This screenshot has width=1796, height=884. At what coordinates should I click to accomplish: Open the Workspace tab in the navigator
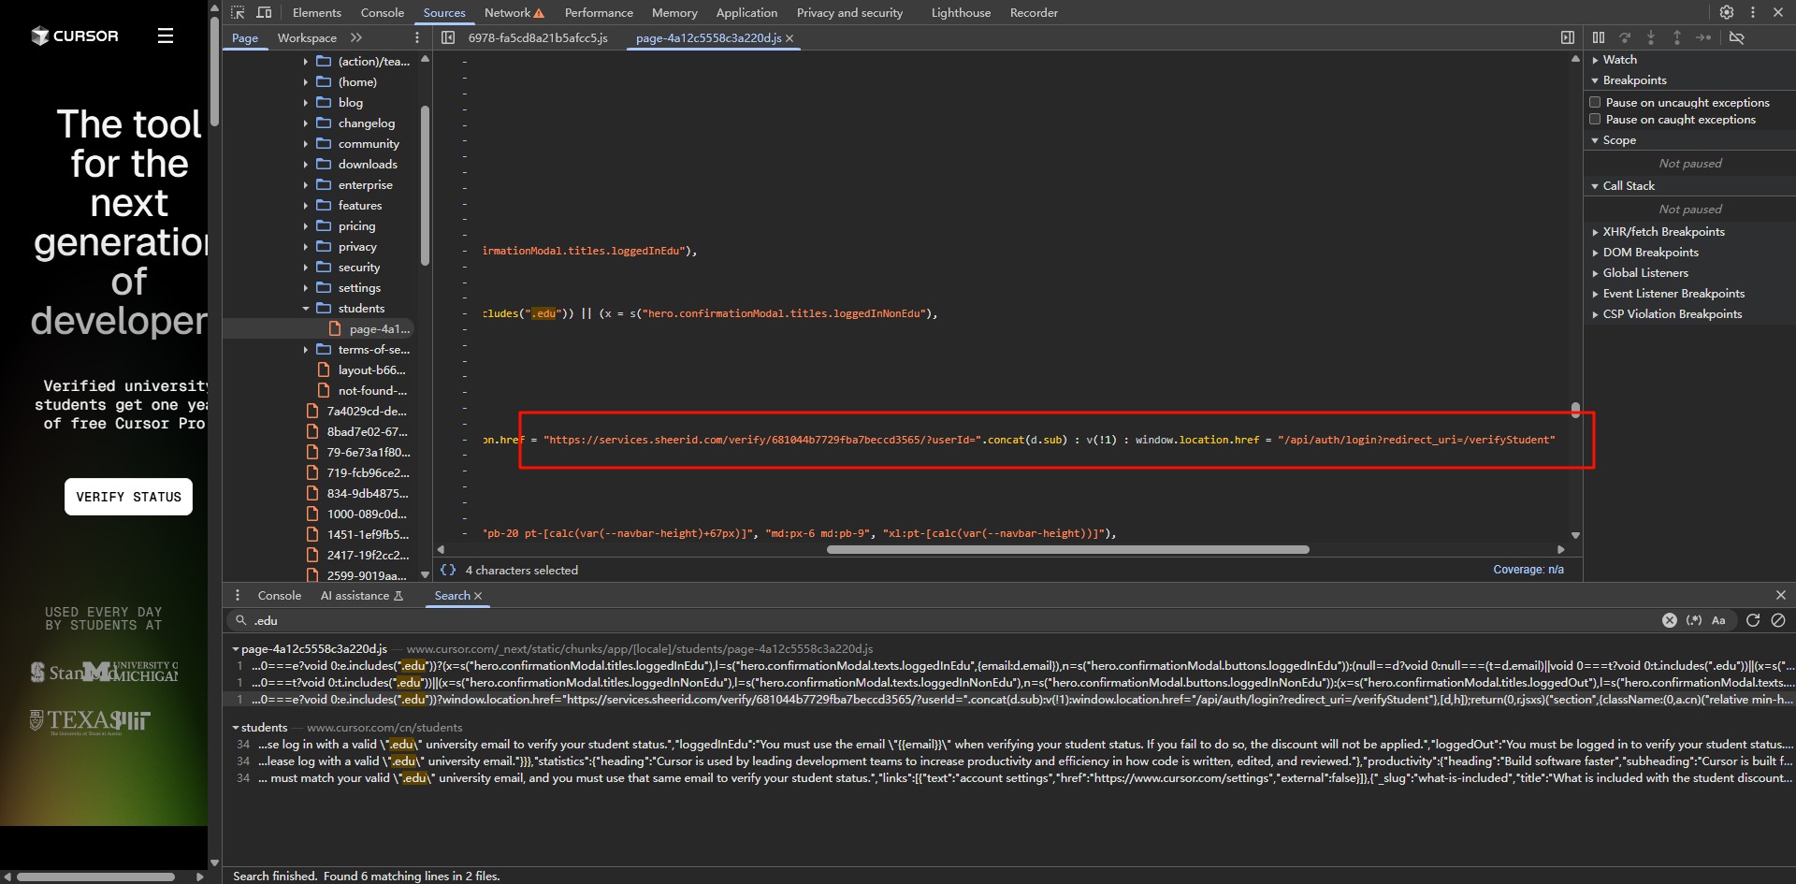coord(307,37)
